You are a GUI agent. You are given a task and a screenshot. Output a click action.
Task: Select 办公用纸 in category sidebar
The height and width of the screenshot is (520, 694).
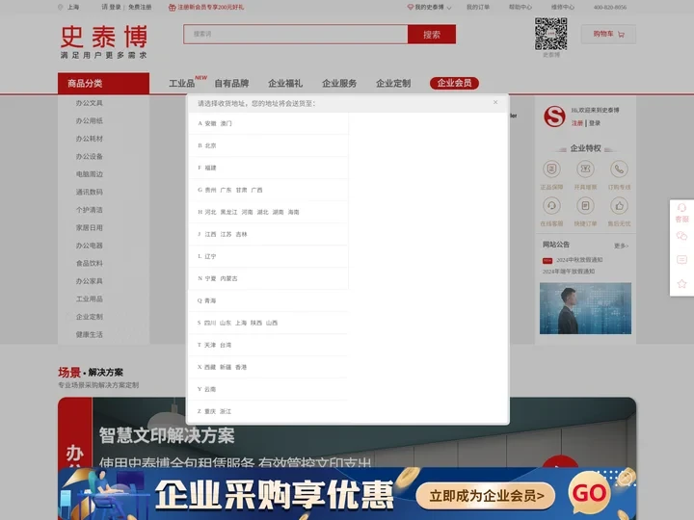pyautogui.click(x=90, y=120)
